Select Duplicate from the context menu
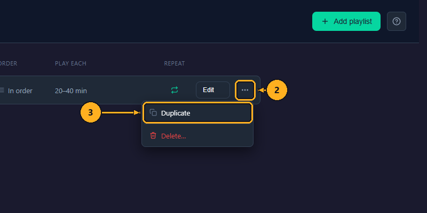The width and height of the screenshot is (427, 213). coord(197,113)
